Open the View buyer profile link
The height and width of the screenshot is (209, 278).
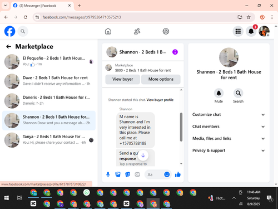pyautogui.click(x=160, y=100)
